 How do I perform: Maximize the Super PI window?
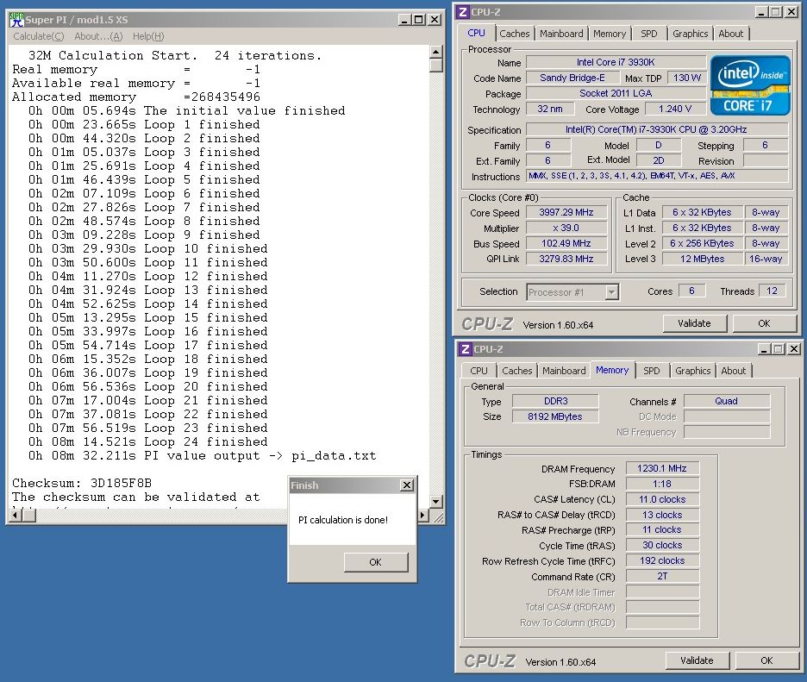[x=418, y=20]
